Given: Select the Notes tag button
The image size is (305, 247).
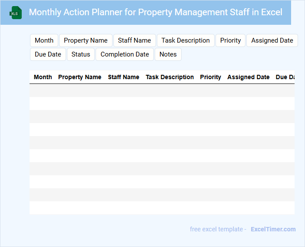Looking at the screenshot, I should pyautogui.click(x=168, y=54).
